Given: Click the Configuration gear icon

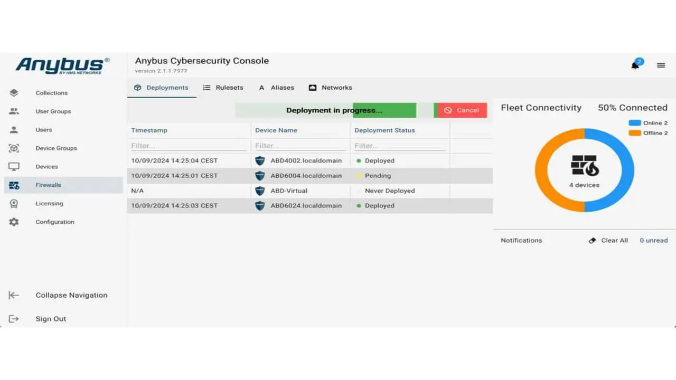Looking at the screenshot, I should [x=14, y=222].
